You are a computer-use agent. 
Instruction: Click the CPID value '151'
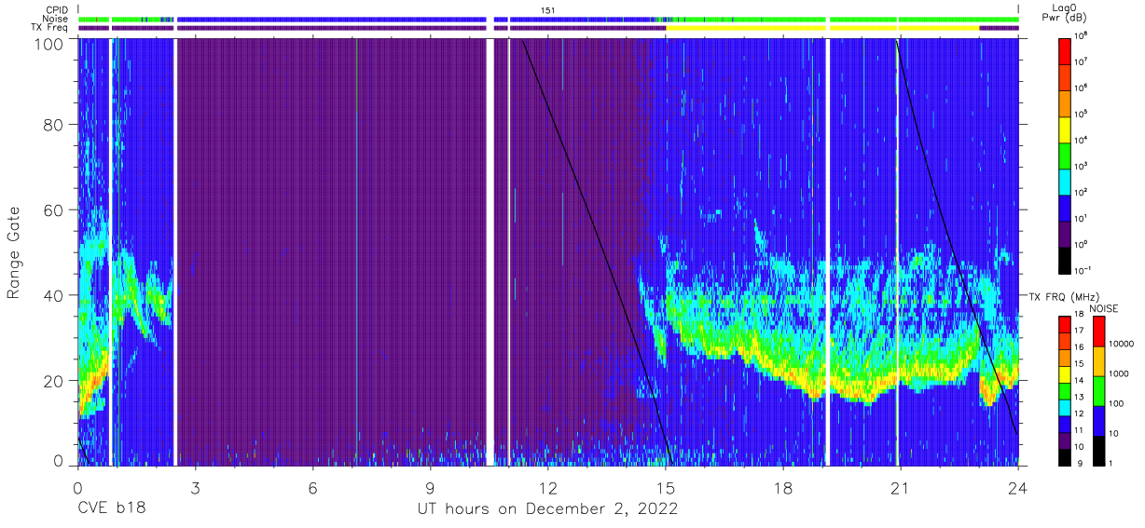(548, 9)
